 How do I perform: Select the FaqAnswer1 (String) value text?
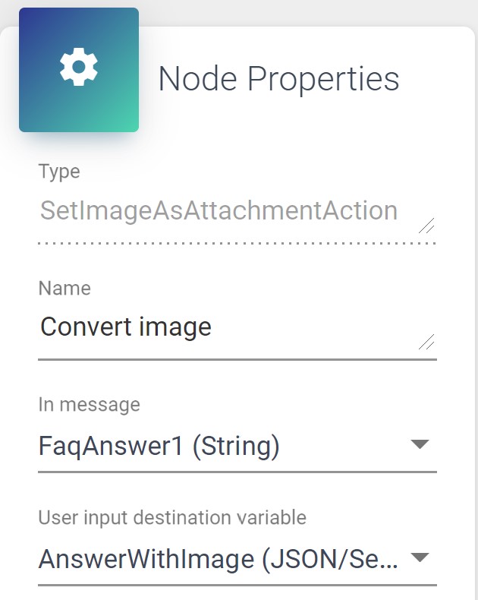point(159,447)
